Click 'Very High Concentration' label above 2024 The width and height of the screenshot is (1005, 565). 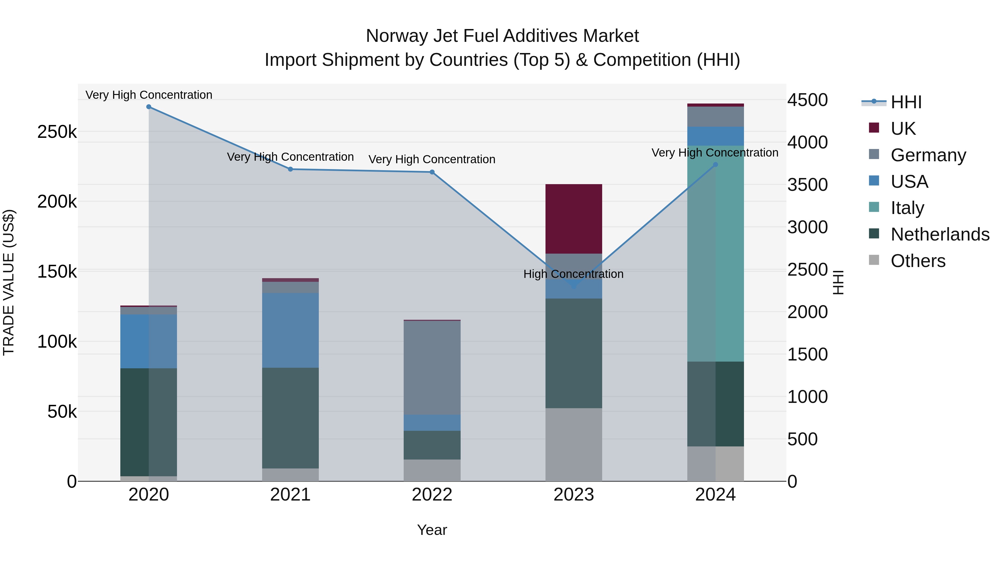click(715, 152)
